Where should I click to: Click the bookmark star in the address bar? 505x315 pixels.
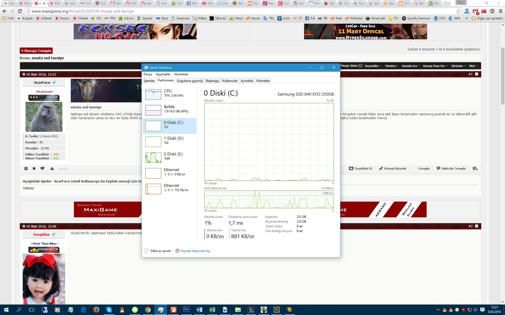point(458,11)
